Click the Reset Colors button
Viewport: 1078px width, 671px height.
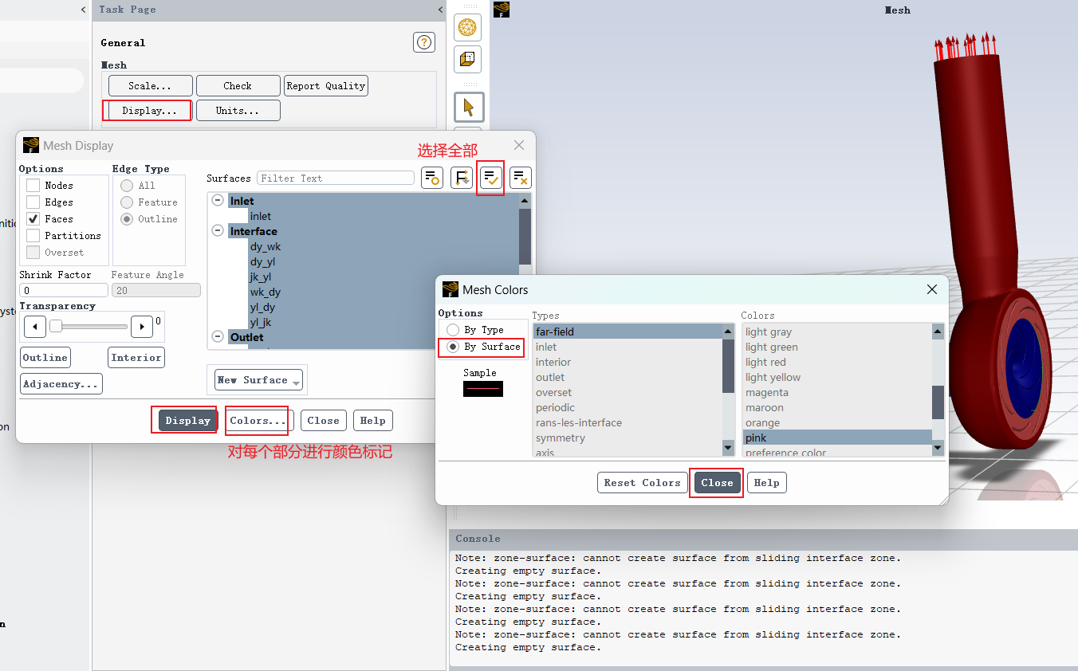(x=643, y=483)
